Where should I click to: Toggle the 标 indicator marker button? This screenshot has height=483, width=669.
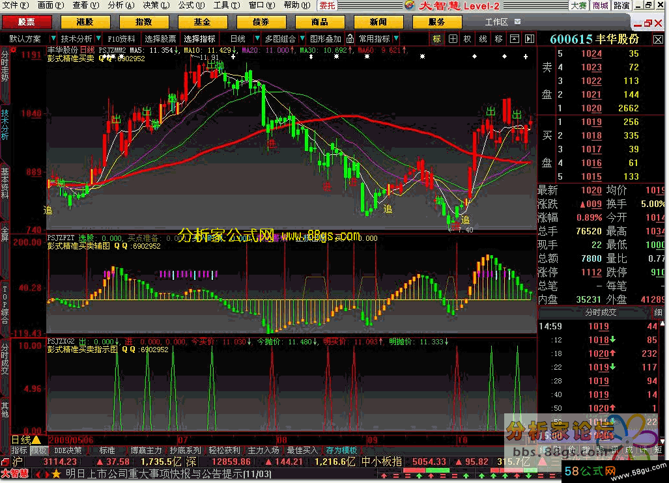tap(436, 39)
